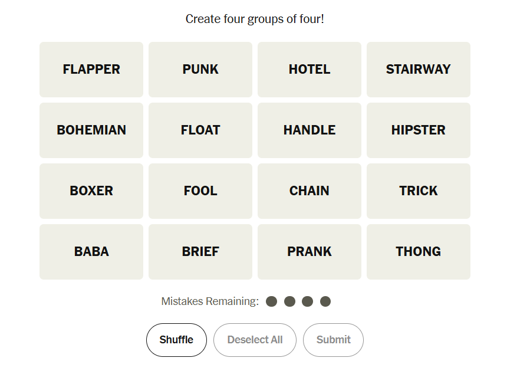Shuffle the word tiles

(x=176, y=340)
